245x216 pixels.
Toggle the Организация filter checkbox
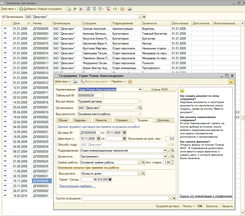coord(3,17)
